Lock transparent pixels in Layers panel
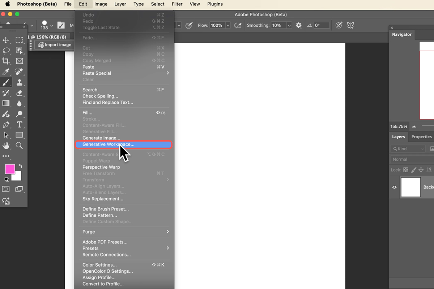434x289 pixels. point(406,169)
